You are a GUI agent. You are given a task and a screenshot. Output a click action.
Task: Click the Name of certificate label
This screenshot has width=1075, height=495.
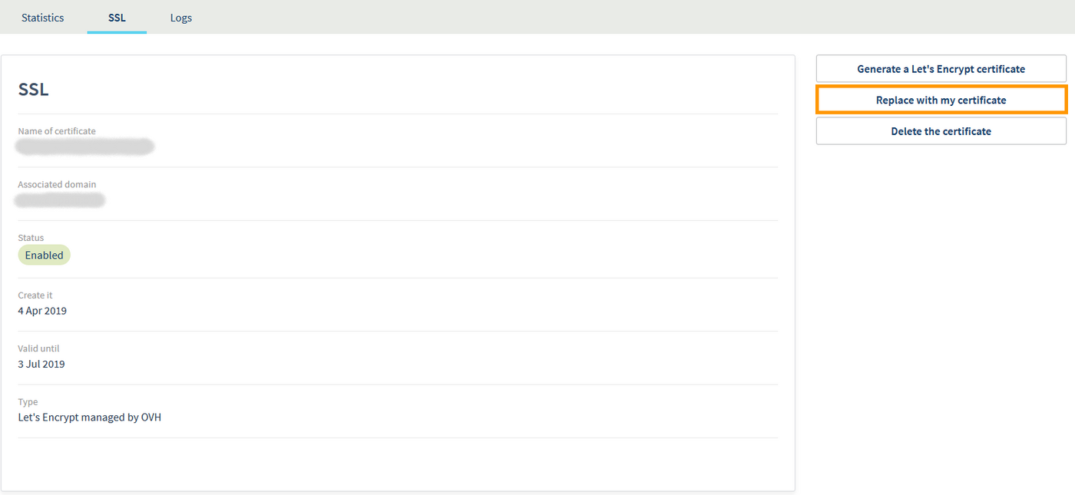[x=57, y=130]
